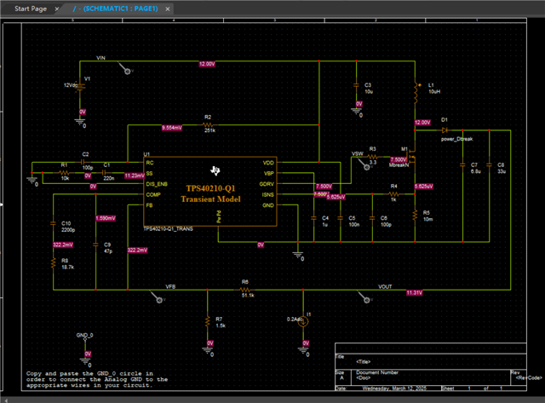
Task: Select the TPS40210-Q1_TRANS part name text
Action: click(x=169, y=229)
